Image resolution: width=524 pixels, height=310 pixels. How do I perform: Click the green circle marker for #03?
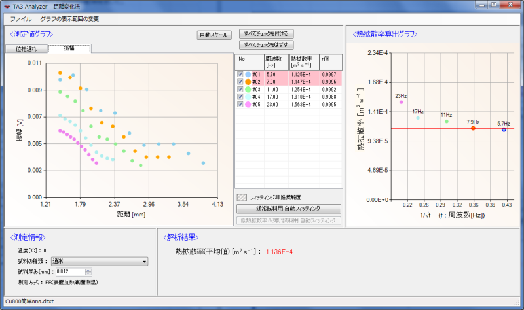(248, 90)
